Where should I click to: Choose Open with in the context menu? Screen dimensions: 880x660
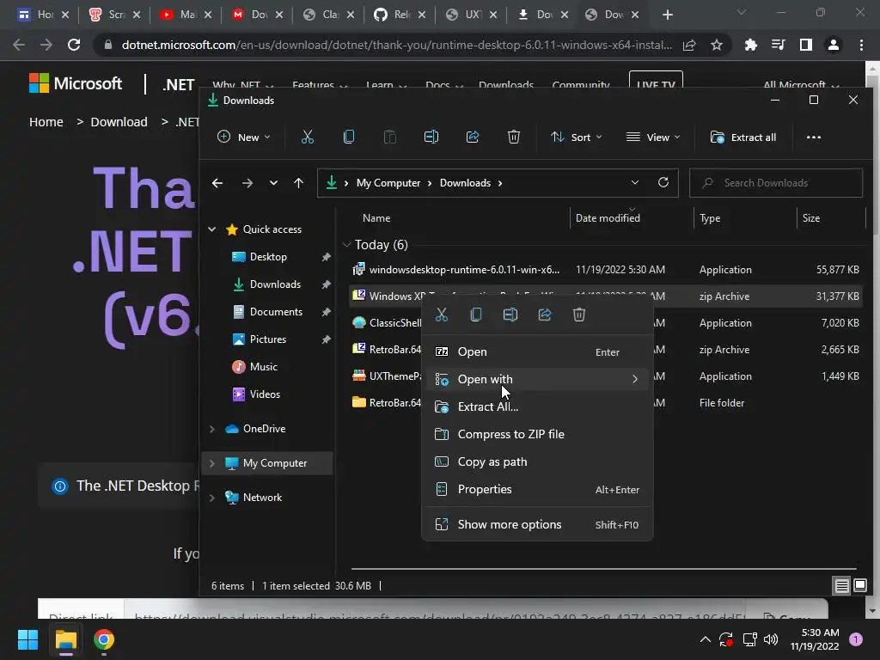point(537,379)
